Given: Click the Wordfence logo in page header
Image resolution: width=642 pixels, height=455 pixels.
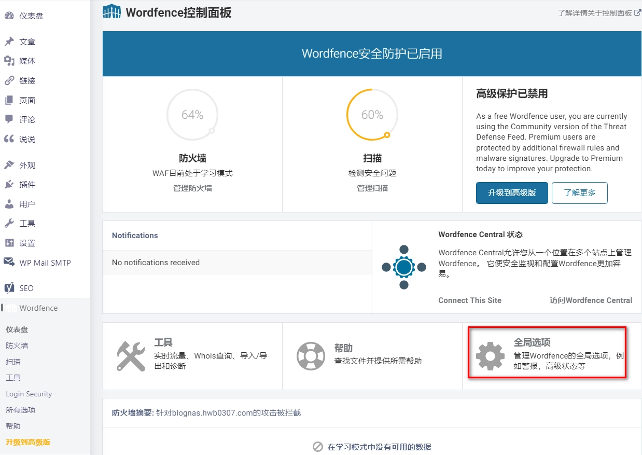Looking at the screenshot, I should coord(112,12).
